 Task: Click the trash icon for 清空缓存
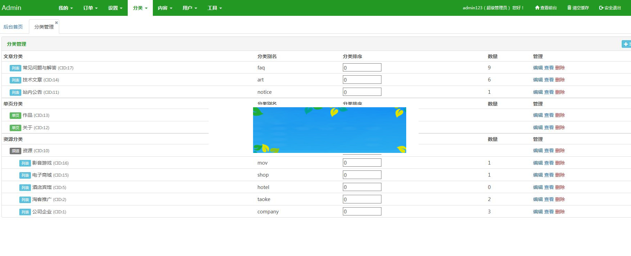569,8
